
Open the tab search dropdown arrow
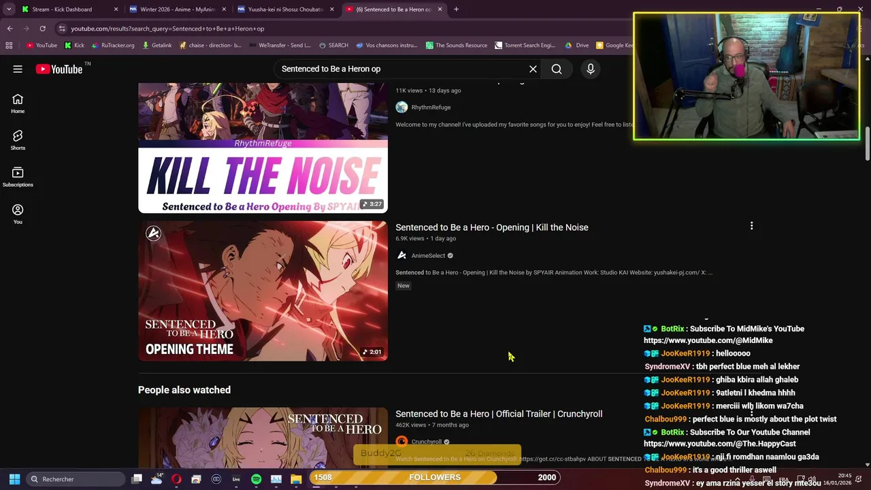pos(9,10)
